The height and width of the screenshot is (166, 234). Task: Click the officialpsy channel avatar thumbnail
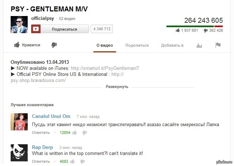point(19,25)
